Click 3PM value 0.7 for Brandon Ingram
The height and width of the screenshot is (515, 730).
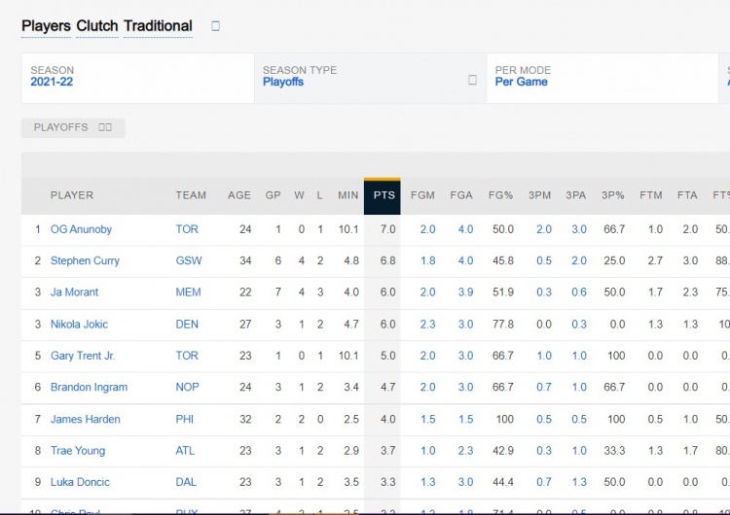coord(543,387)
